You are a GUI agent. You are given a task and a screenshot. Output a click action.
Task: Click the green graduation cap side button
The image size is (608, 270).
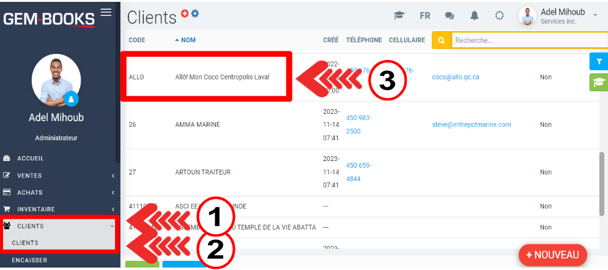click(598, 82)
